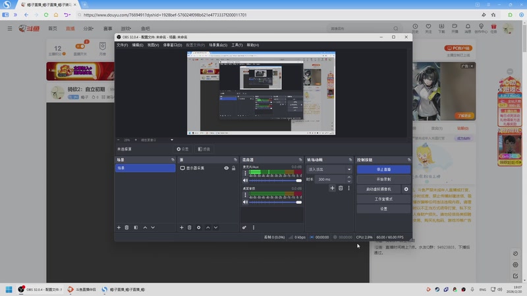Viewport: 527px width, 296px height.
Task: Open advanced audio properties in mixer
Action: (x=244, y=228)
